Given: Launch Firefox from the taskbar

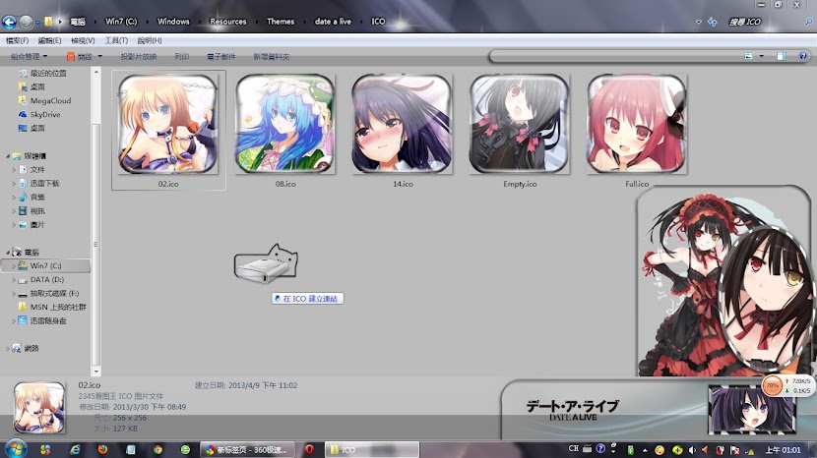Looking at the screenshot, I should 102,449.
